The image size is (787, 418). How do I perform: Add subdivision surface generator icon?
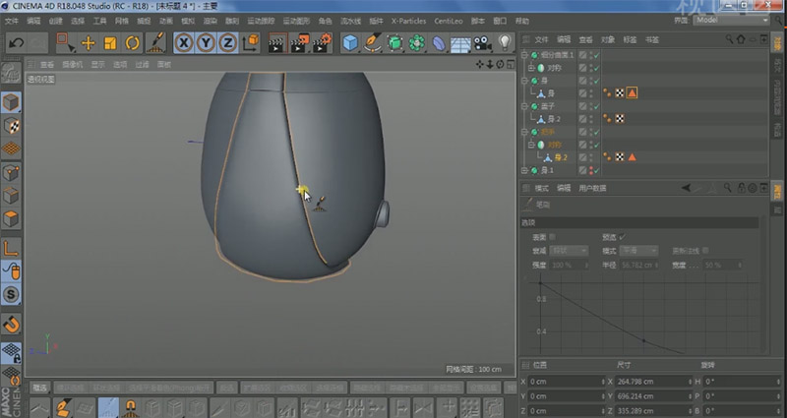point(394,43)
